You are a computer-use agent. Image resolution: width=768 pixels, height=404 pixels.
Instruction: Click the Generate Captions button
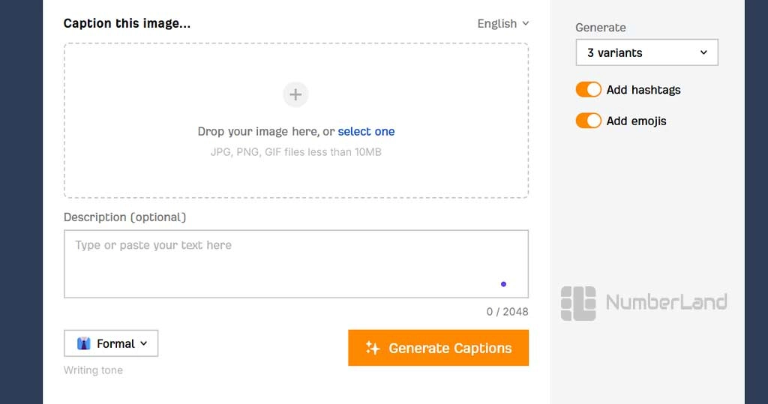point(438,348)
